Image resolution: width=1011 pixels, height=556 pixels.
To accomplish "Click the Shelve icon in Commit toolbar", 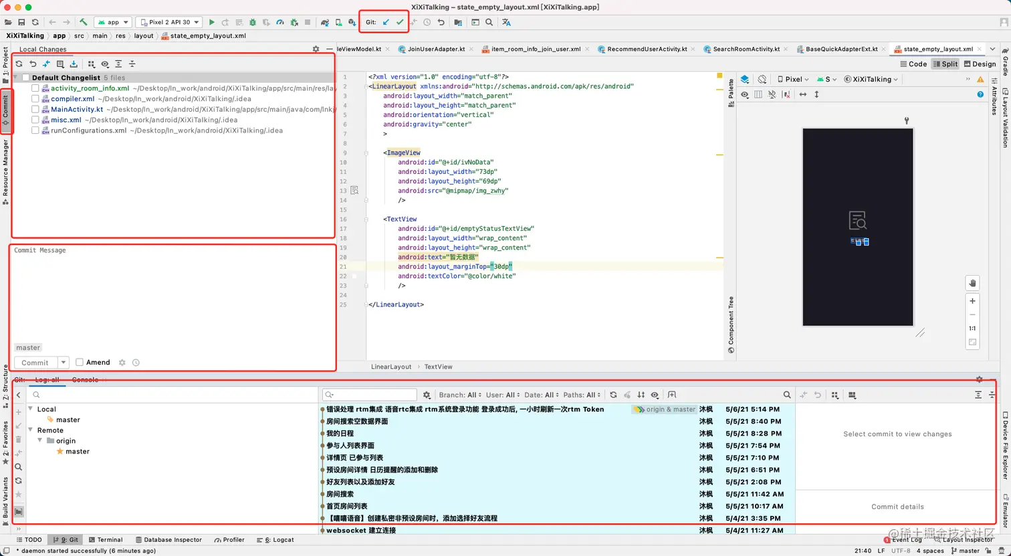I will click(74, 64).
